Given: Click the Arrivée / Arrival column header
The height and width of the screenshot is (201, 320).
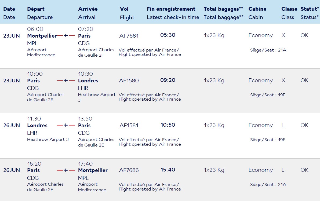Looking at the screenshot, I should point(88,13).
